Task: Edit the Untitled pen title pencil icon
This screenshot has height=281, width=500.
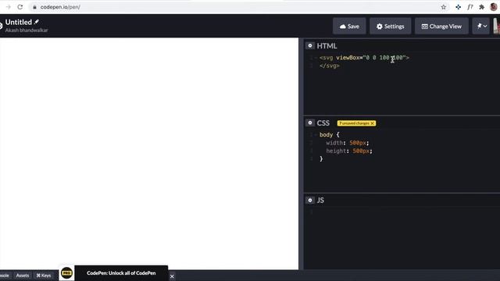Action: [x=37, y=22]
